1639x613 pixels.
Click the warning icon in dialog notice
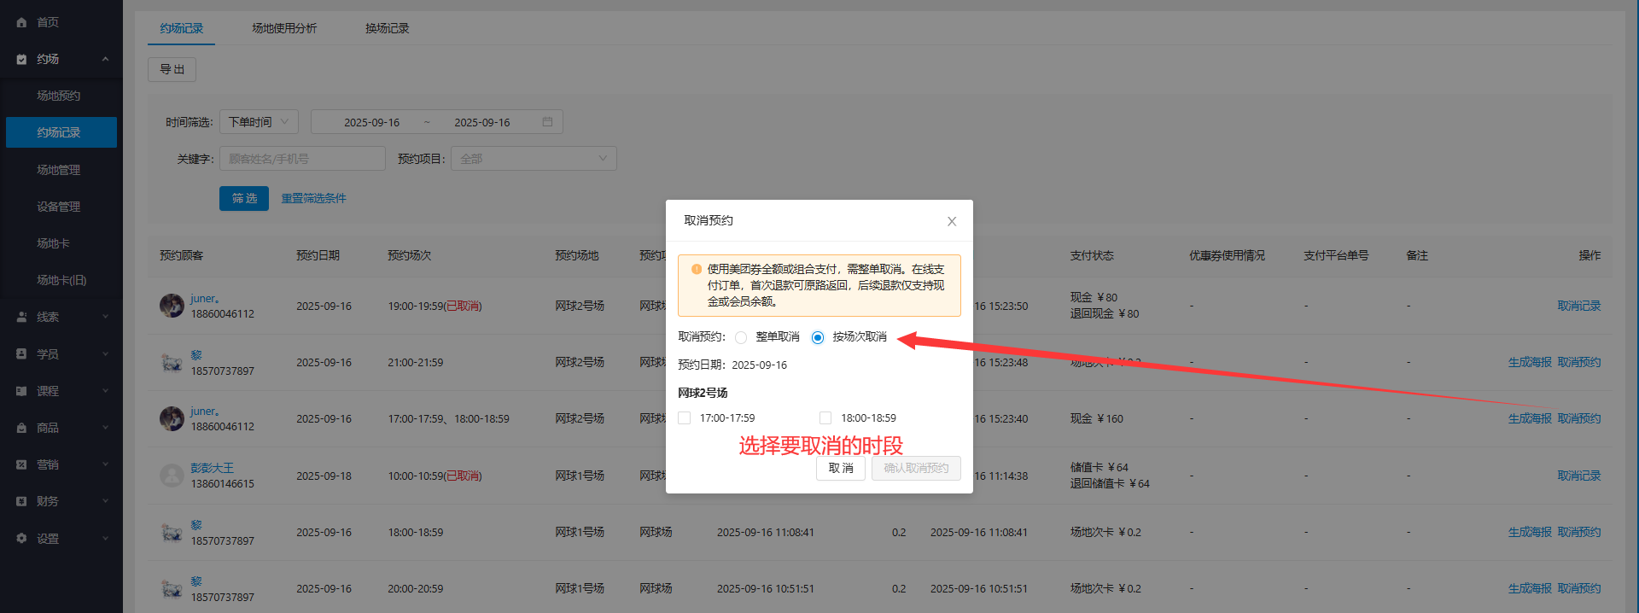pos(697,269)
